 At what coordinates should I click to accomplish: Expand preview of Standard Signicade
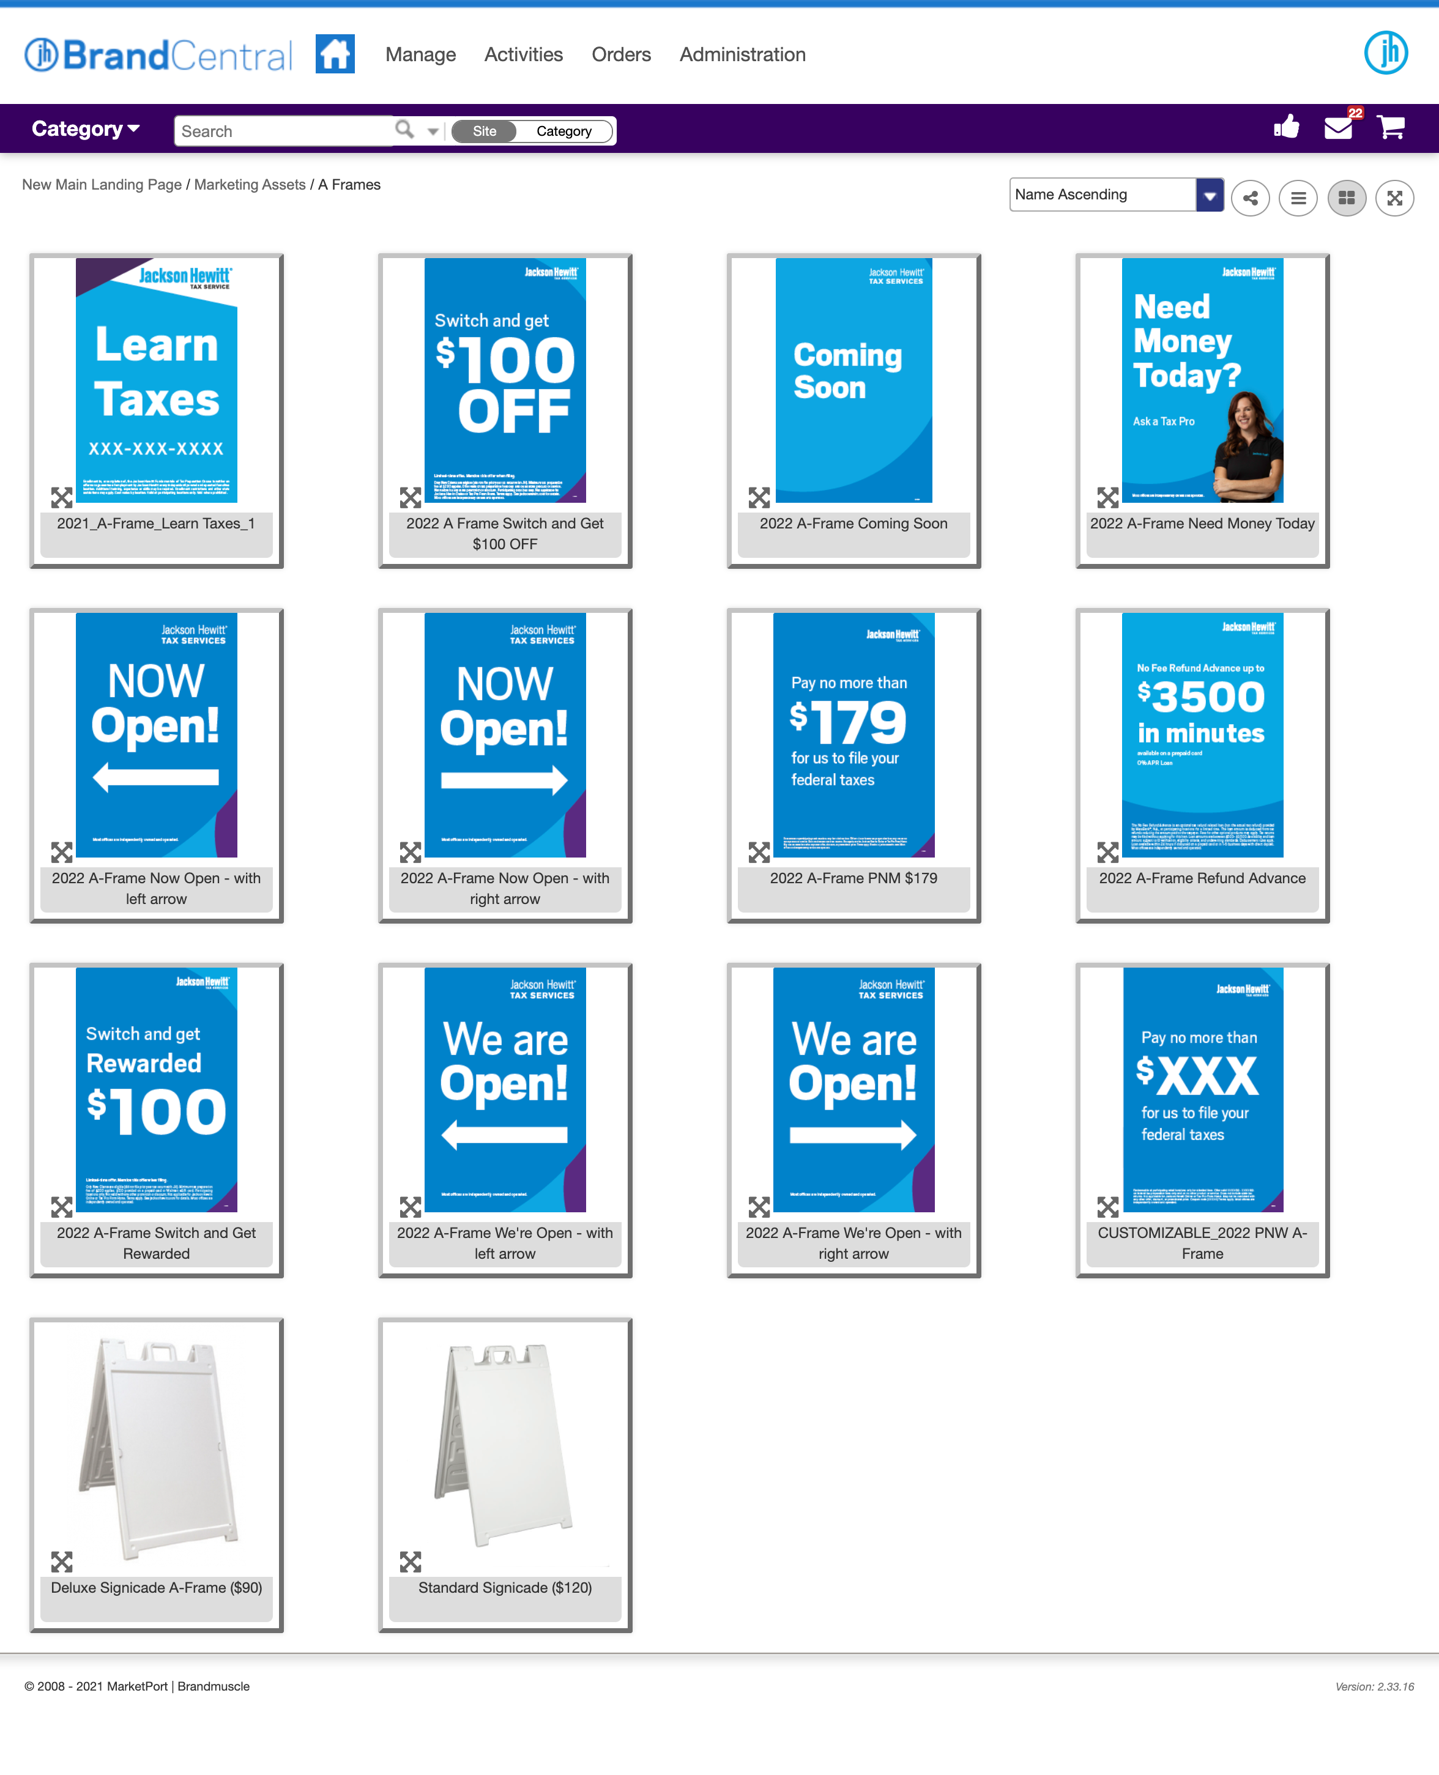tap(411, 1561)
